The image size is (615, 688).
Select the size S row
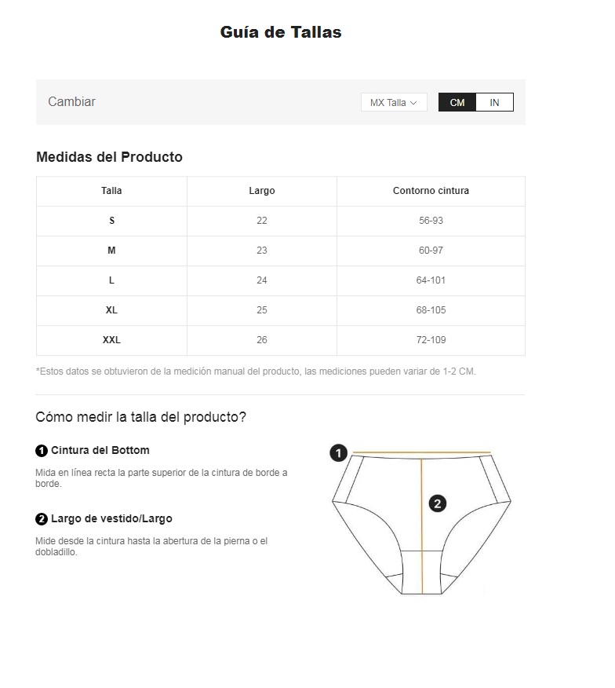pos(111,221)
